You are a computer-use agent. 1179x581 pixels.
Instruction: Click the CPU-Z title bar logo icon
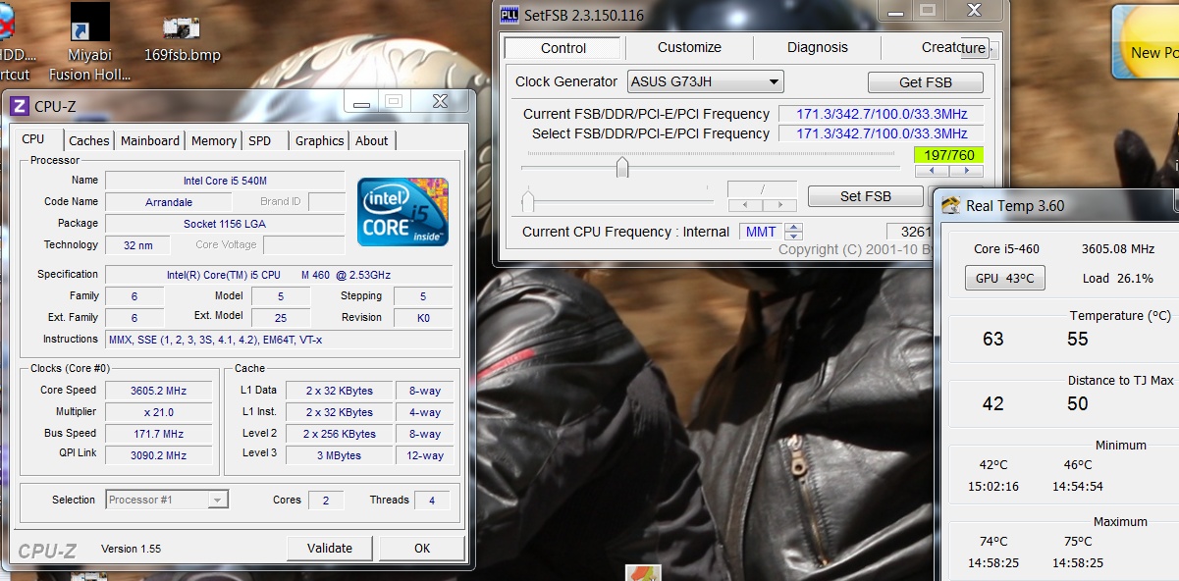[x=20, y=106]
